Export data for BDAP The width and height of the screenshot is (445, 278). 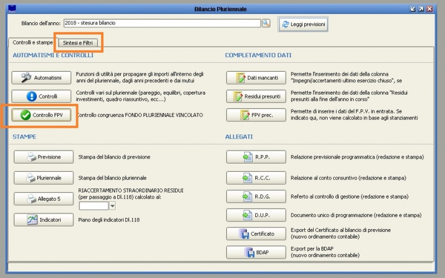[256, 252]
